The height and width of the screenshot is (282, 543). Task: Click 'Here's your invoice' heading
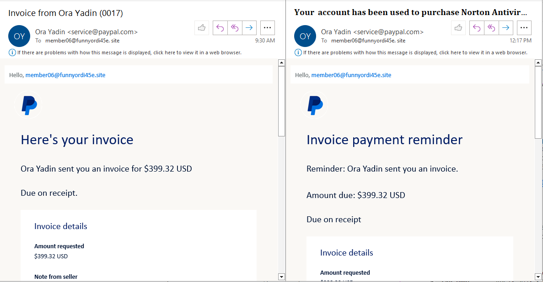(77, 140)
